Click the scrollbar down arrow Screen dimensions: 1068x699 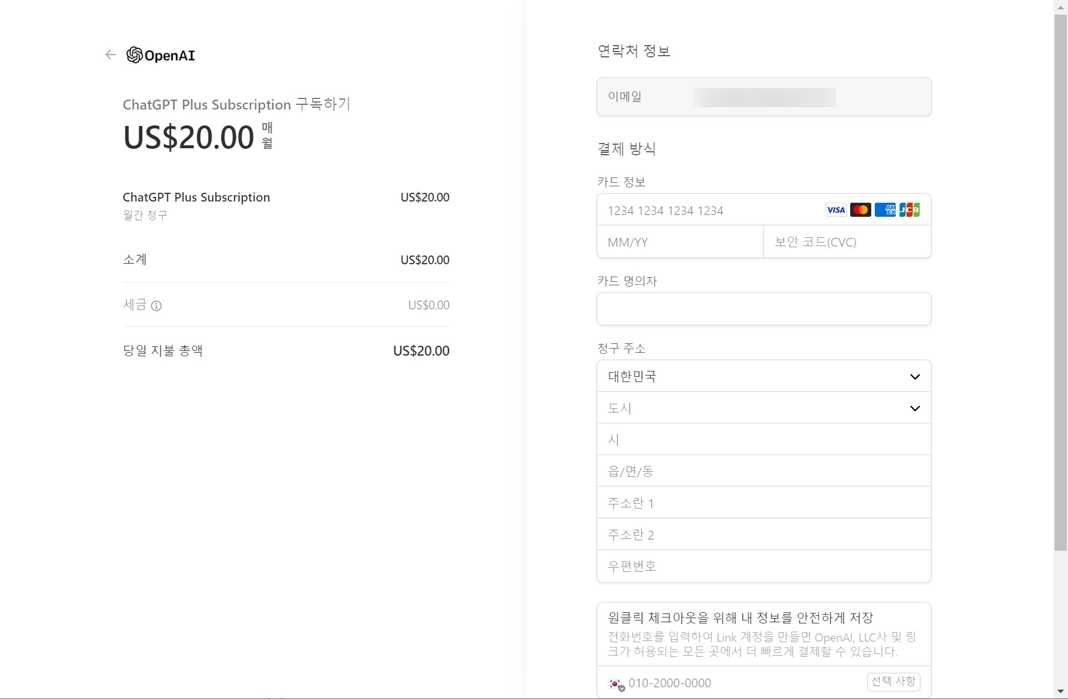[1061, 691]
